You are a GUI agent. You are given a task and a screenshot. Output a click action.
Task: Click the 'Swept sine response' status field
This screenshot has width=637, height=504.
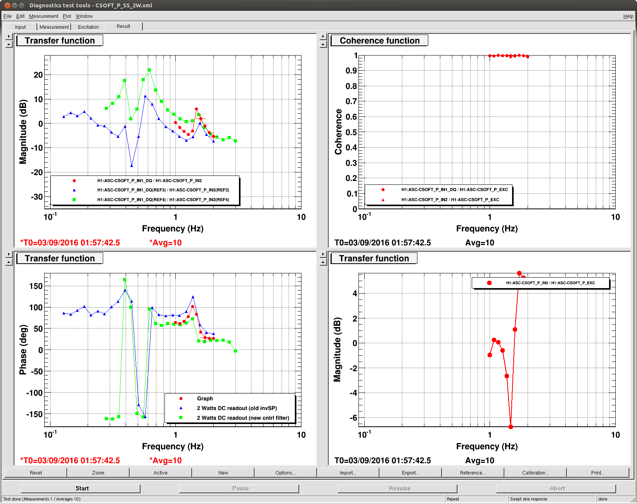tap(552, 499)
